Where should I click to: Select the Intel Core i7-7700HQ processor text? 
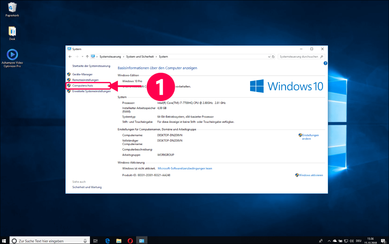pyautogui.click(x=191, y=103)
